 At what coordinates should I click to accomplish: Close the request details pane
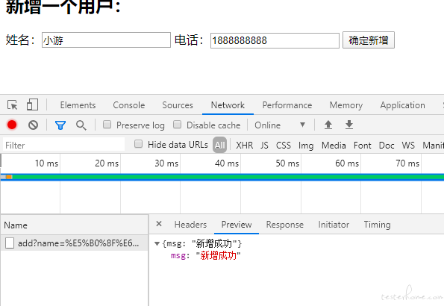(x=159, y=224)
